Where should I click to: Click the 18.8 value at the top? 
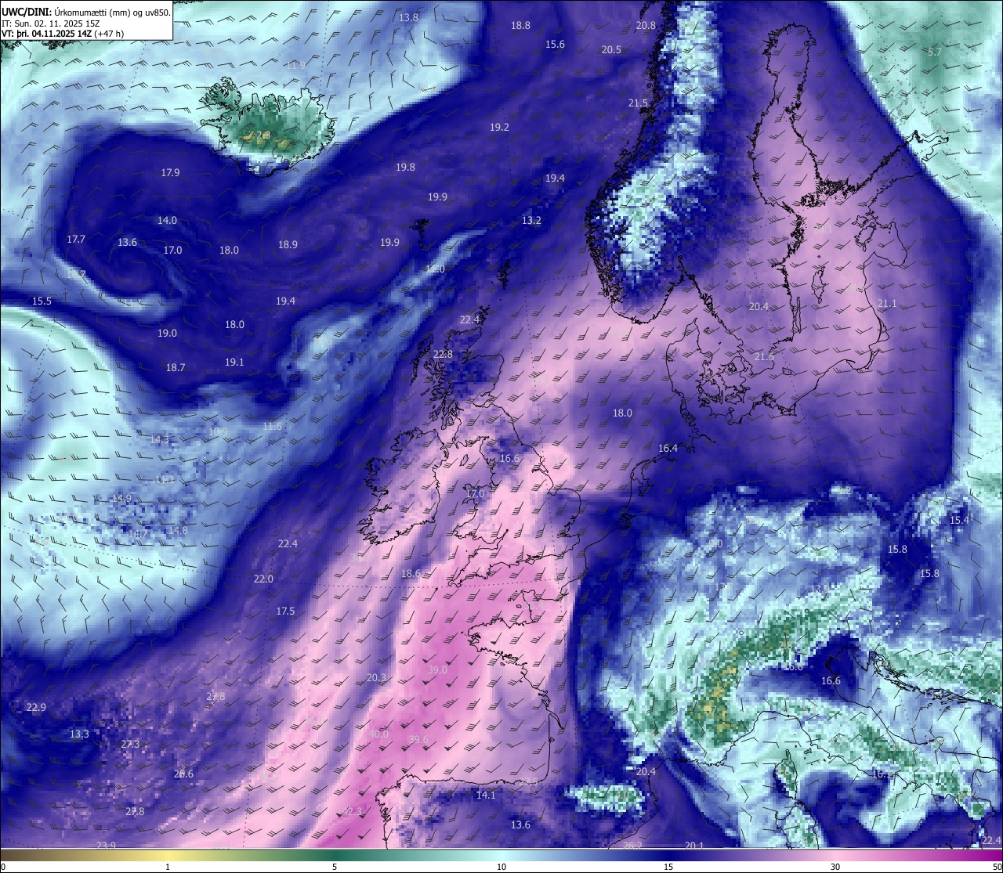(520, 25)
